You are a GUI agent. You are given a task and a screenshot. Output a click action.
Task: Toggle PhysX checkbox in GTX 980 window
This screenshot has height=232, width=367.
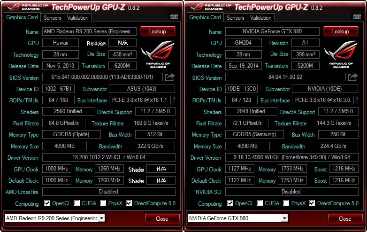(286, 203)
